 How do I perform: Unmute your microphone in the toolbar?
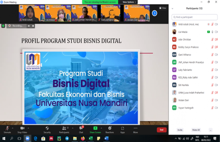point(7,130)
